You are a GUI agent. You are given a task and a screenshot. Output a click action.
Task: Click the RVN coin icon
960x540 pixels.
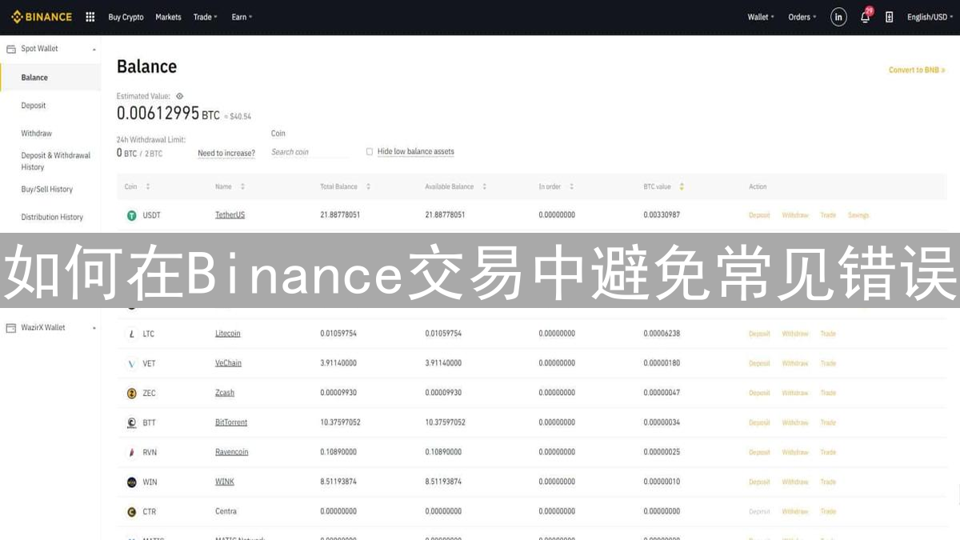click(132, 452)
